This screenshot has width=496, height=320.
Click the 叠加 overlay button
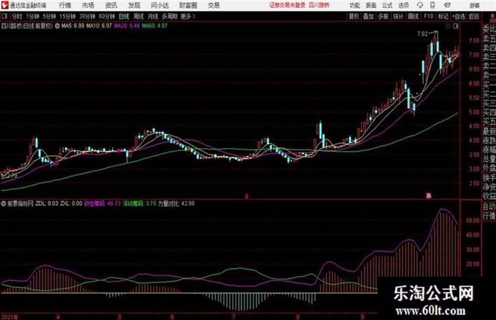tap(368, 16)
